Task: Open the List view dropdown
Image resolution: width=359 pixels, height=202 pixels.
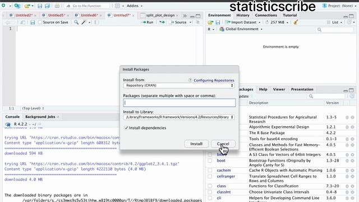Action: click(335, 22)
